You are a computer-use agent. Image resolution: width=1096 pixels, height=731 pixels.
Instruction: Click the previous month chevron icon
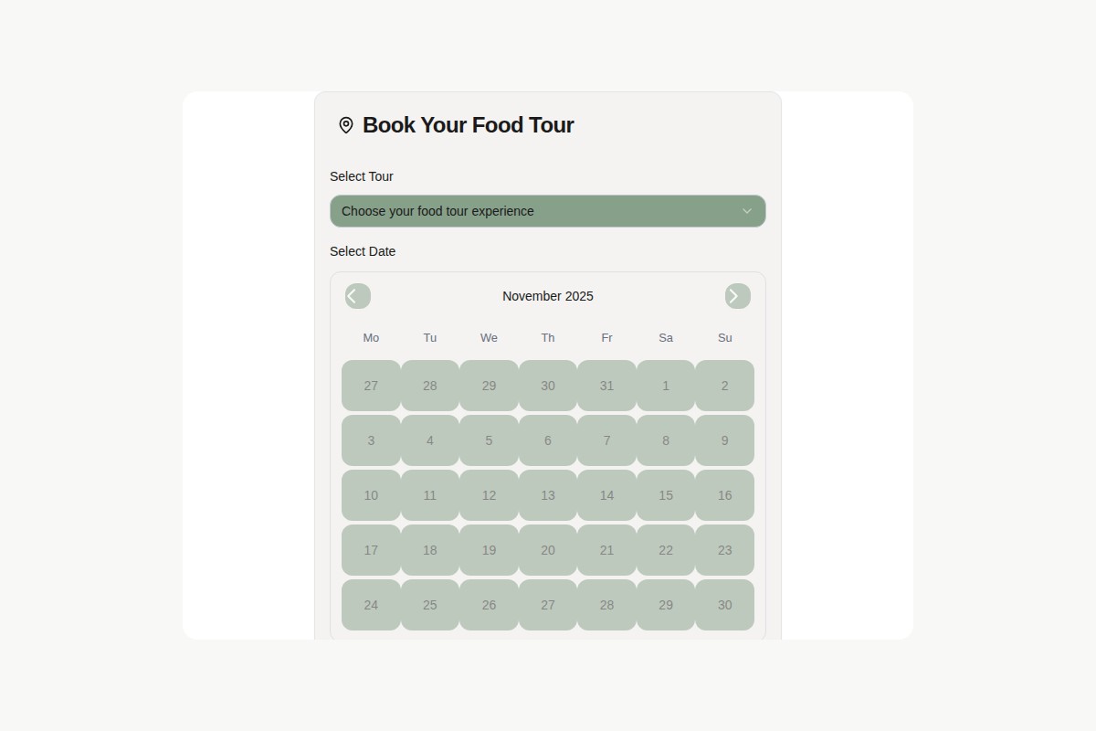(358, 296)
